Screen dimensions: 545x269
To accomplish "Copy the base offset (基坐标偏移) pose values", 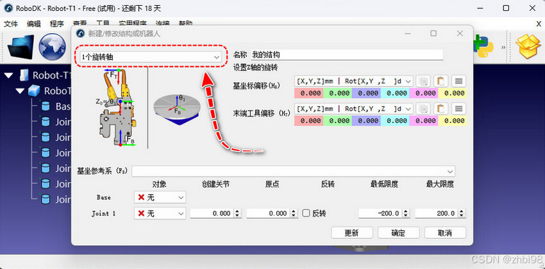I will 423,81.
